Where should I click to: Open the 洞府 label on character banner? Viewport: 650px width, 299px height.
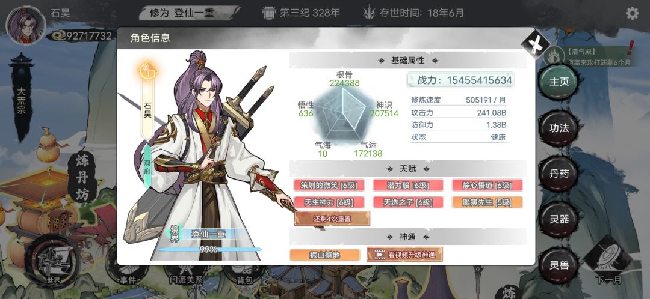click(x=147, y=166)
